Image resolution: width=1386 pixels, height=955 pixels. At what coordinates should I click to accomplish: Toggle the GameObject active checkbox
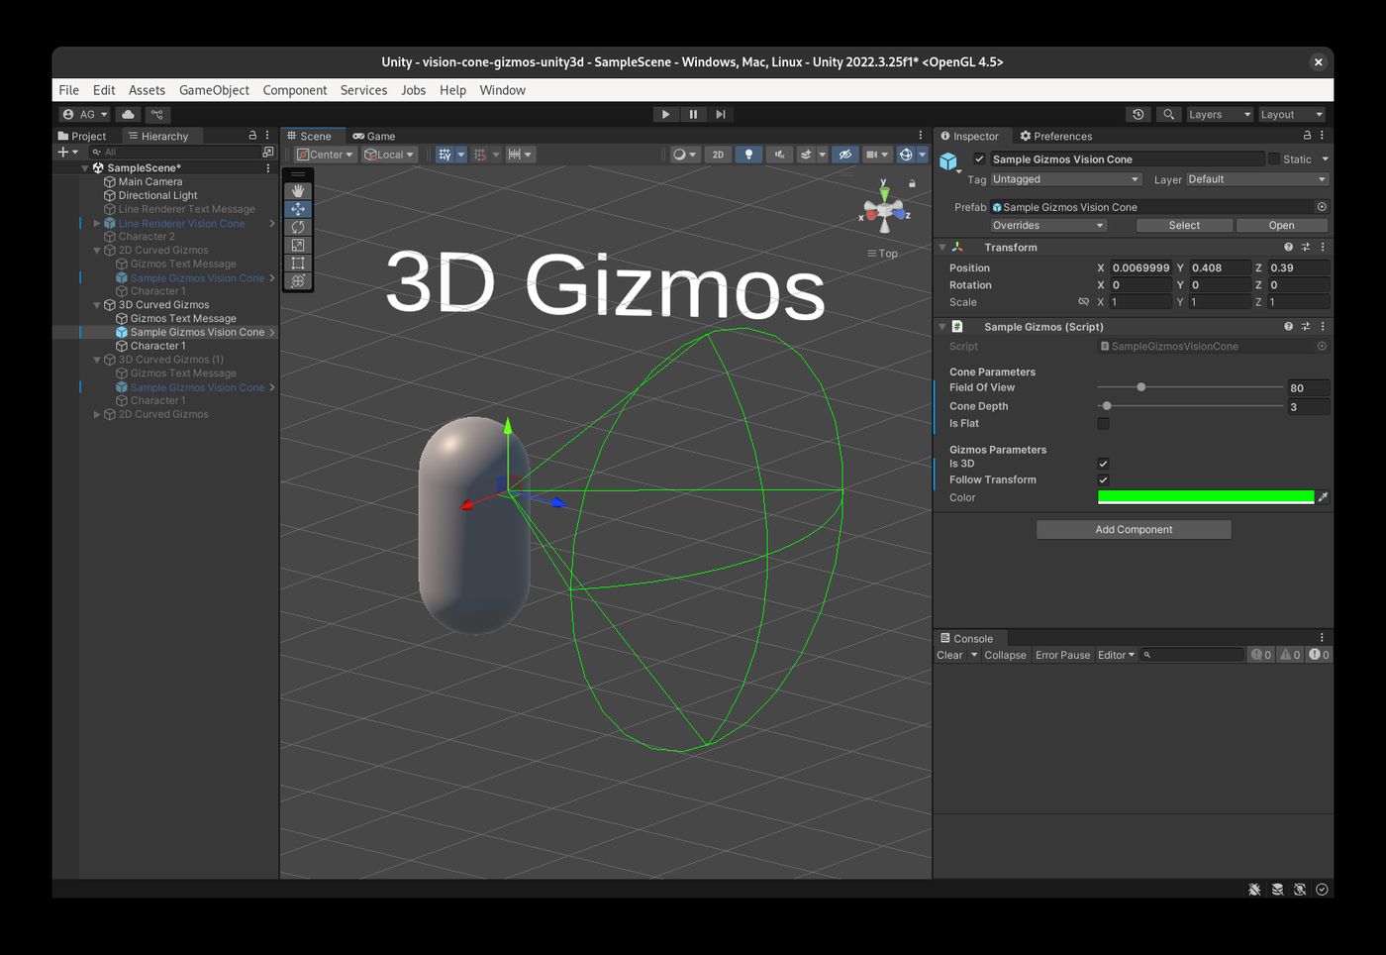pos(979,159)
